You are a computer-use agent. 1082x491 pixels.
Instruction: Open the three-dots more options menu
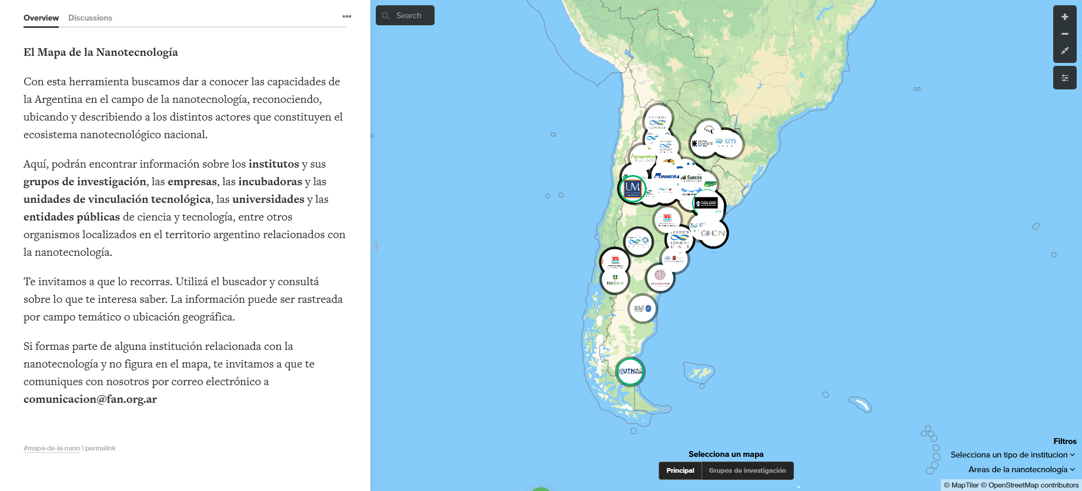tap(346, 16)
